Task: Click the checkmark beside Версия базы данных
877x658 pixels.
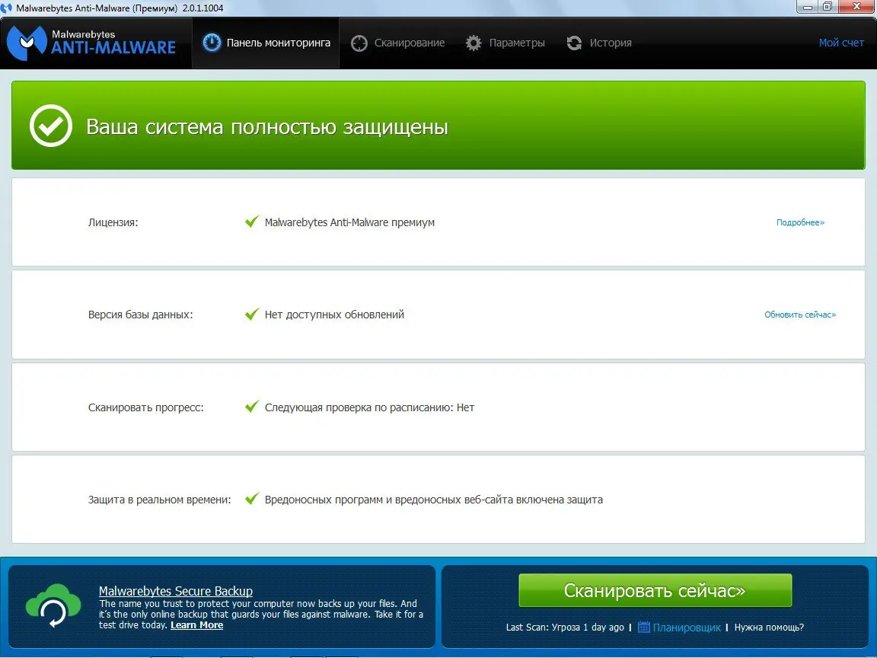Action: [x=252, y=312]
